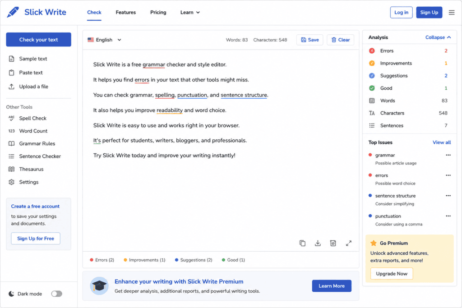Screen dimensions: 462x308
Task: Open the Features page
Action: point(126,12)
